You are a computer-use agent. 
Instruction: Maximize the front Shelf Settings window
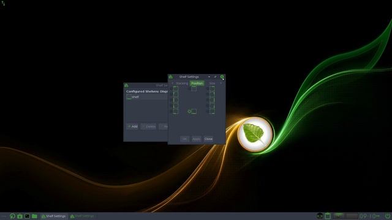[x=215, y=77]
